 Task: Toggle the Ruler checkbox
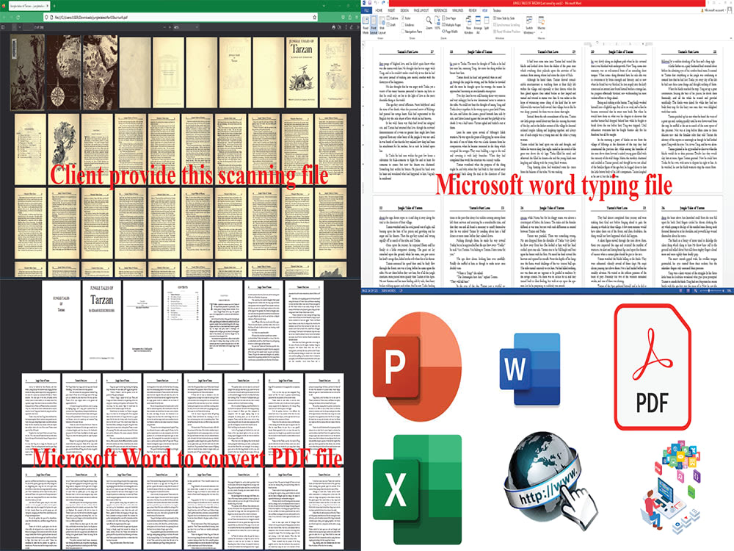click(x=406, y=18)
